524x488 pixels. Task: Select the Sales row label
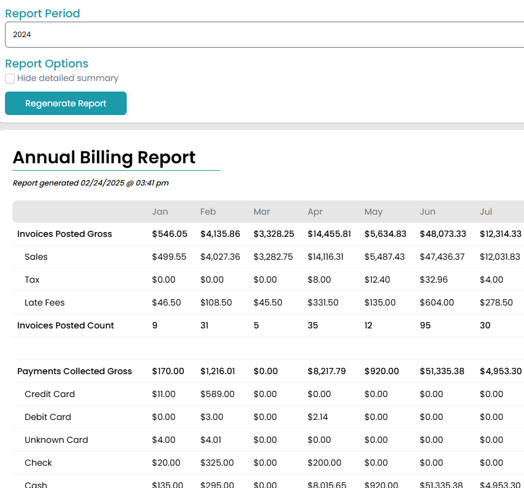[36, 257]
